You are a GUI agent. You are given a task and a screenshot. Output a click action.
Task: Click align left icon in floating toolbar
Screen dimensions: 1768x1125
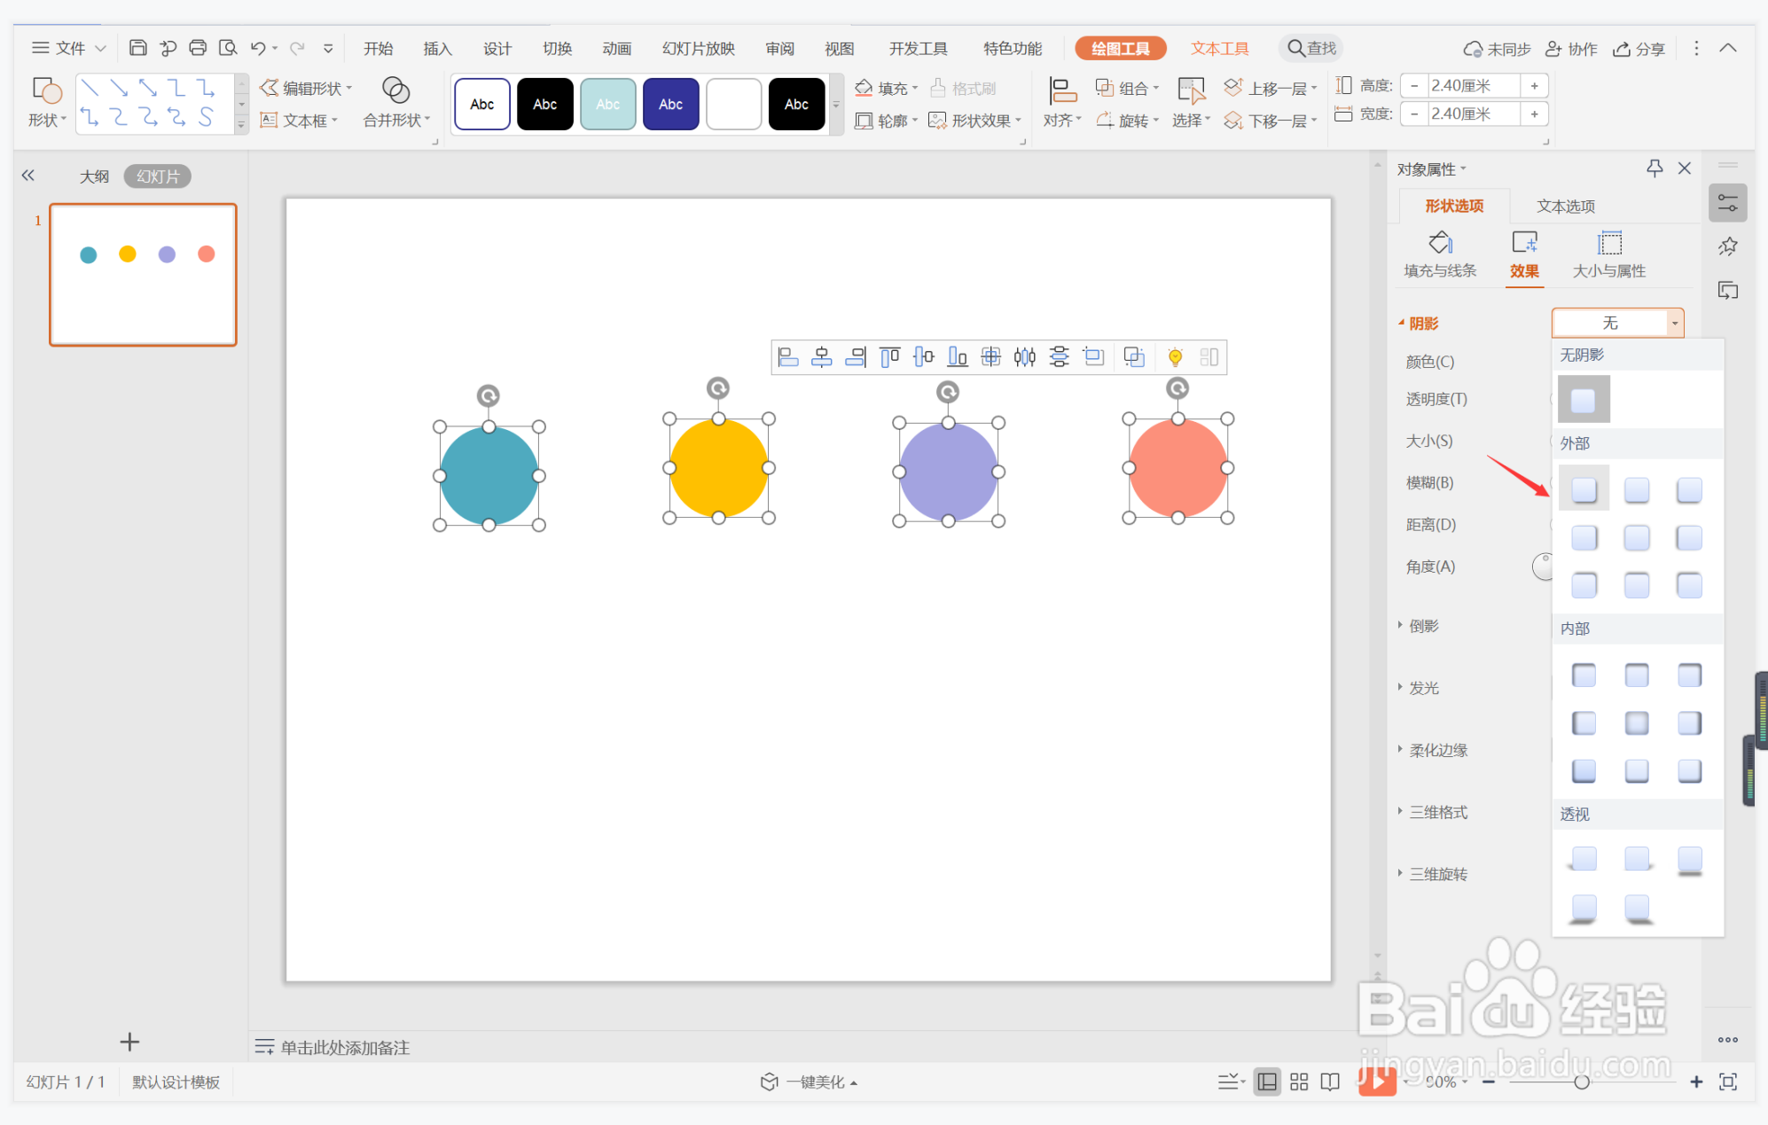(787, 357)
